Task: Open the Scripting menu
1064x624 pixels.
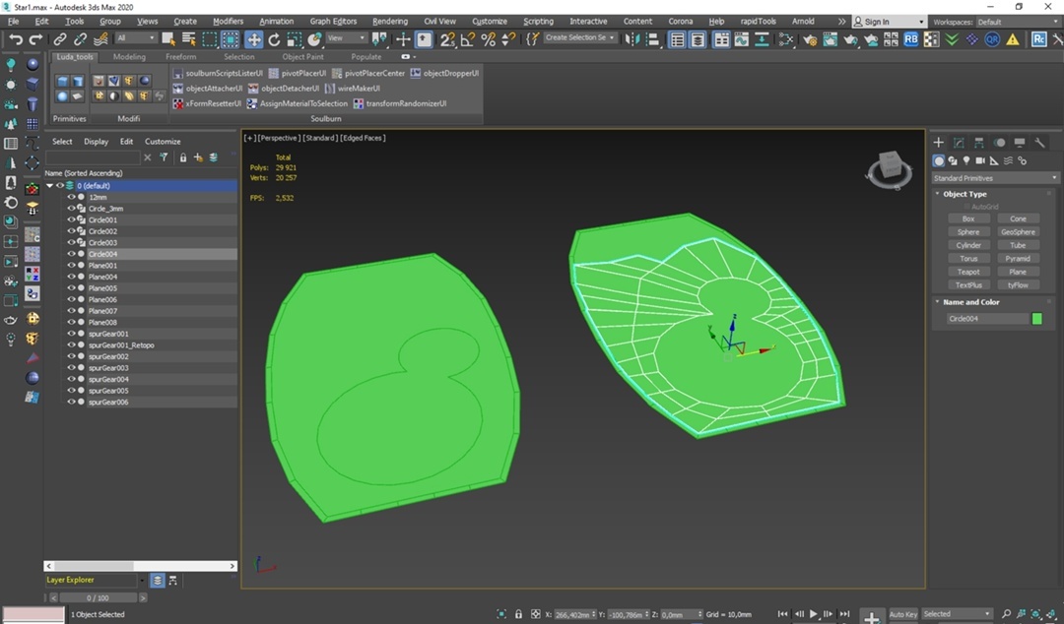Action: point(538,22)
